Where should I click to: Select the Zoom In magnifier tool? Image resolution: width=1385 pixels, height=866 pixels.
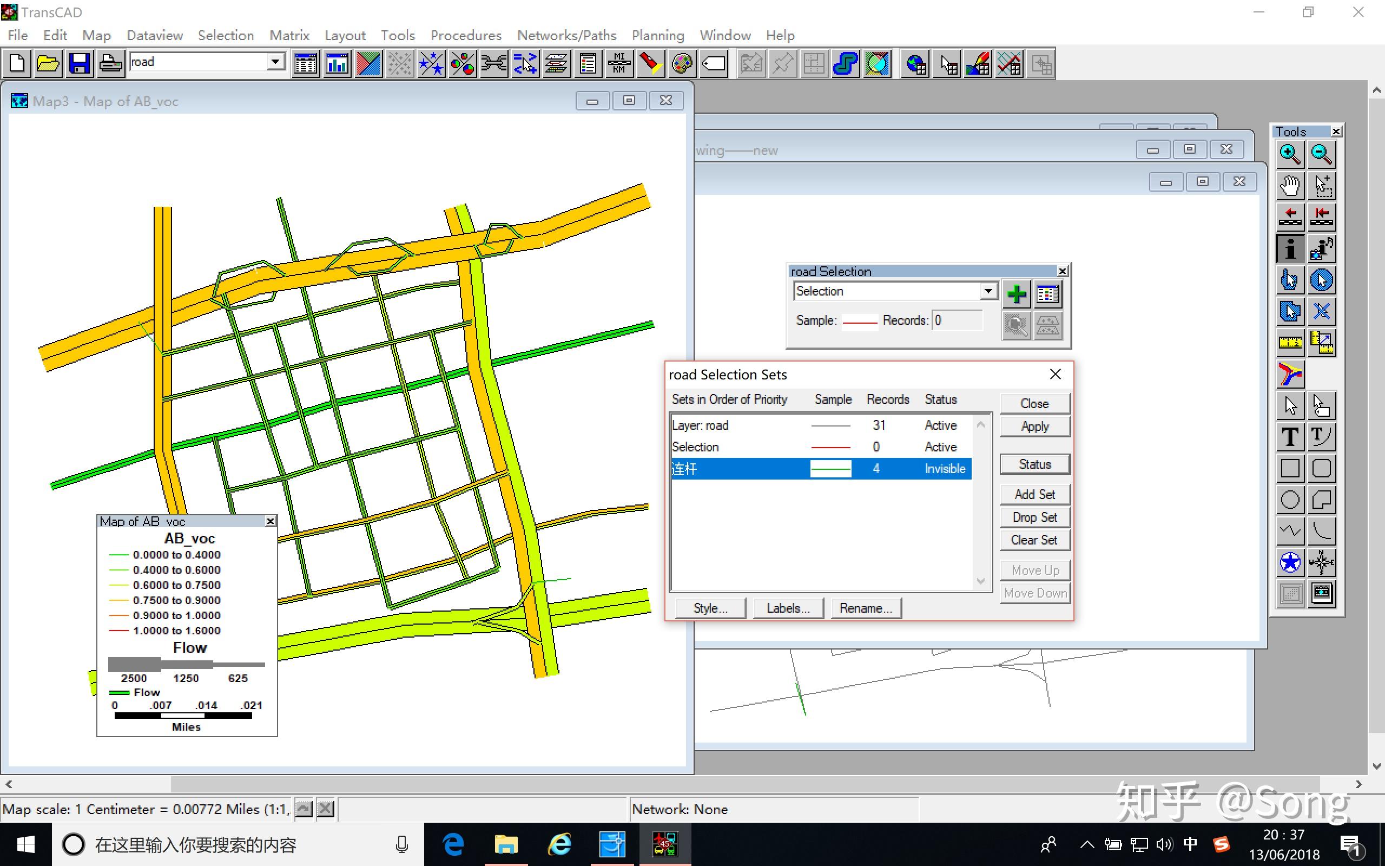(1289, 154)
